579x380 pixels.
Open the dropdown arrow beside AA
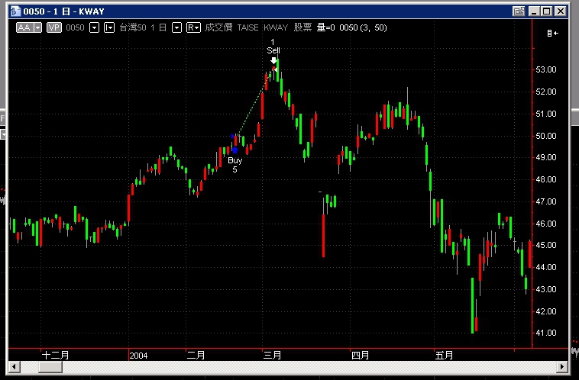38,27
